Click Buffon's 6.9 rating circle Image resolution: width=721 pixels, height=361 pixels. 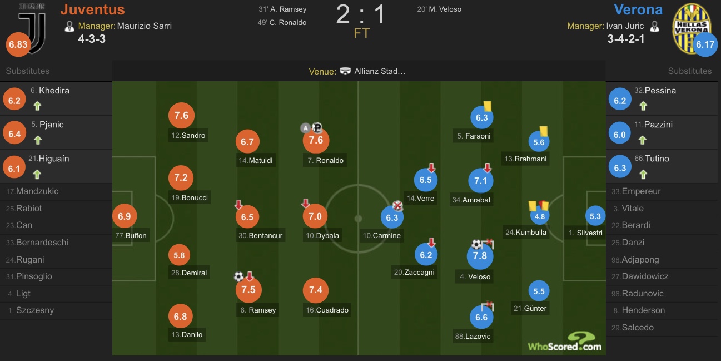coord(125,216)
